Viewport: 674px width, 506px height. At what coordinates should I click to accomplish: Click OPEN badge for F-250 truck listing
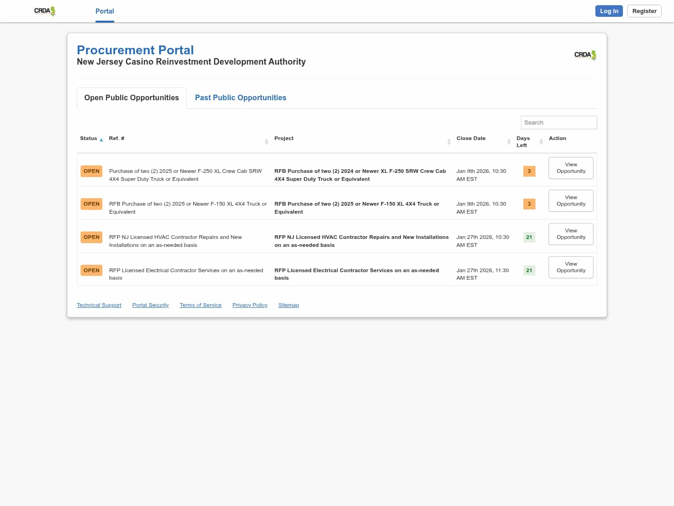tap(91, 171)
